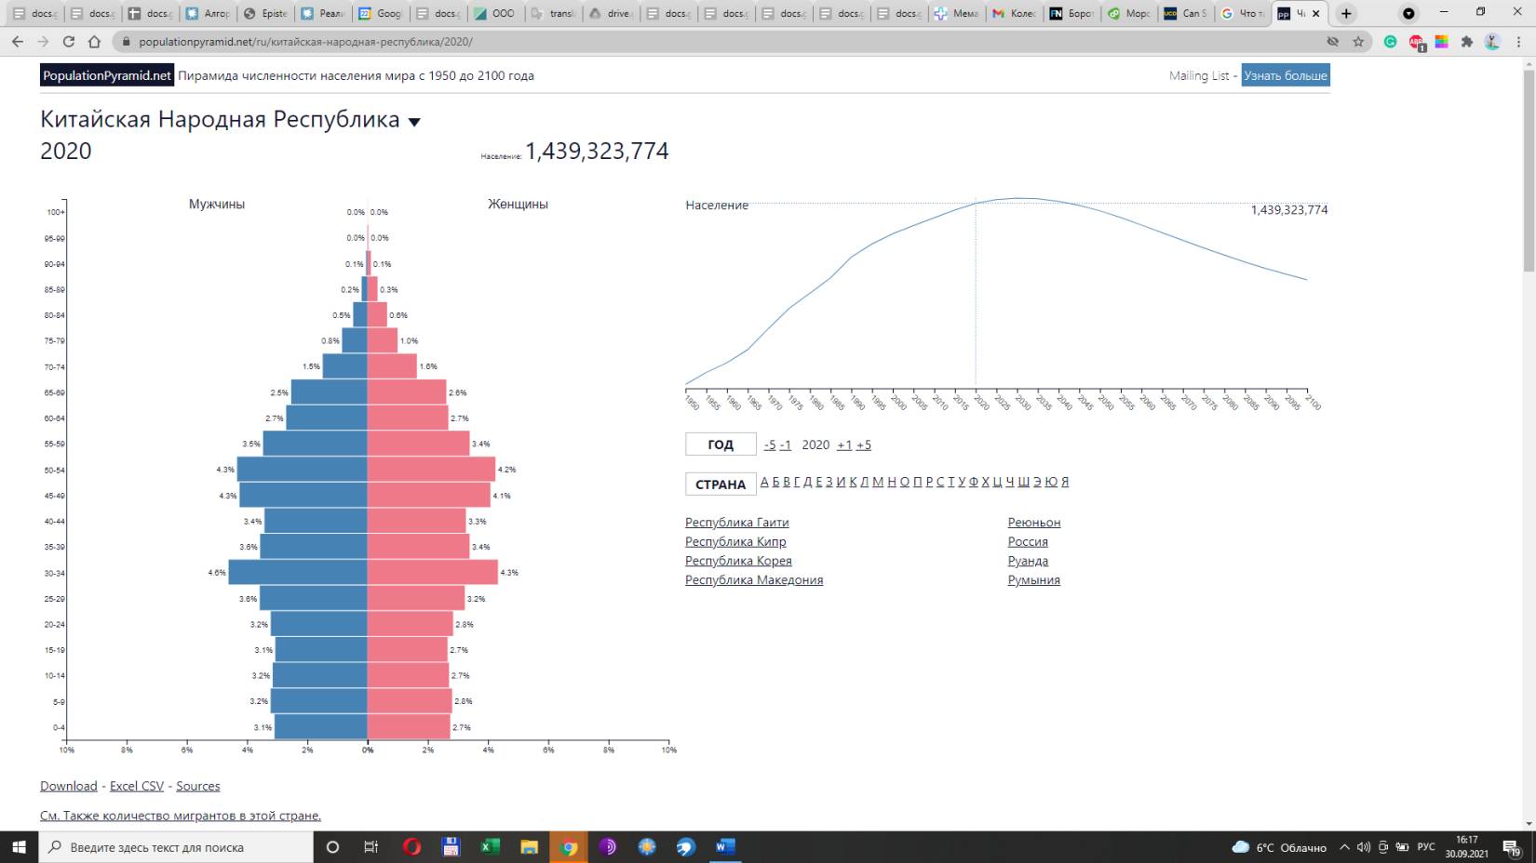Open Word from the taskbar
The height and width of the screenshot is (863, 1536).
coord(724,847)
